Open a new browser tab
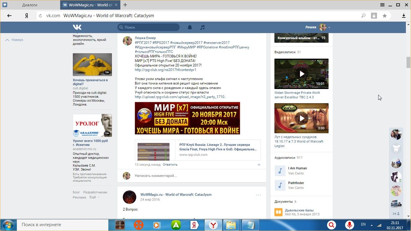This screenshot has height=231, width=411. [x=125, y=5]
